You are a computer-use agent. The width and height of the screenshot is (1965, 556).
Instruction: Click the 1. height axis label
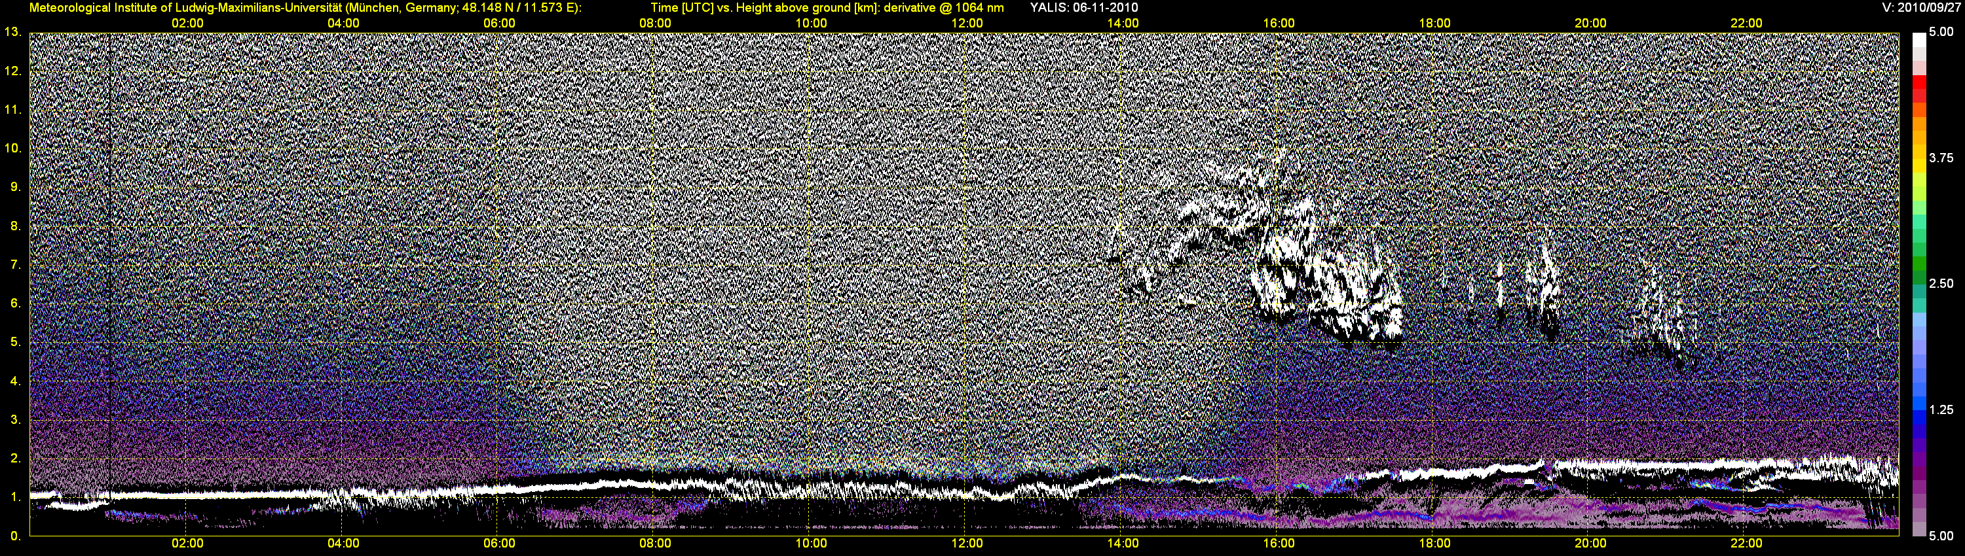[15, 497]
